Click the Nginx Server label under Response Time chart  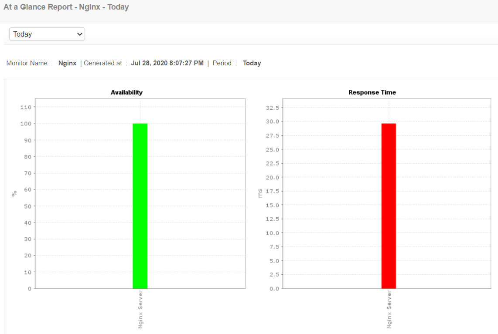pyautogui.click(x=389, y=310)
